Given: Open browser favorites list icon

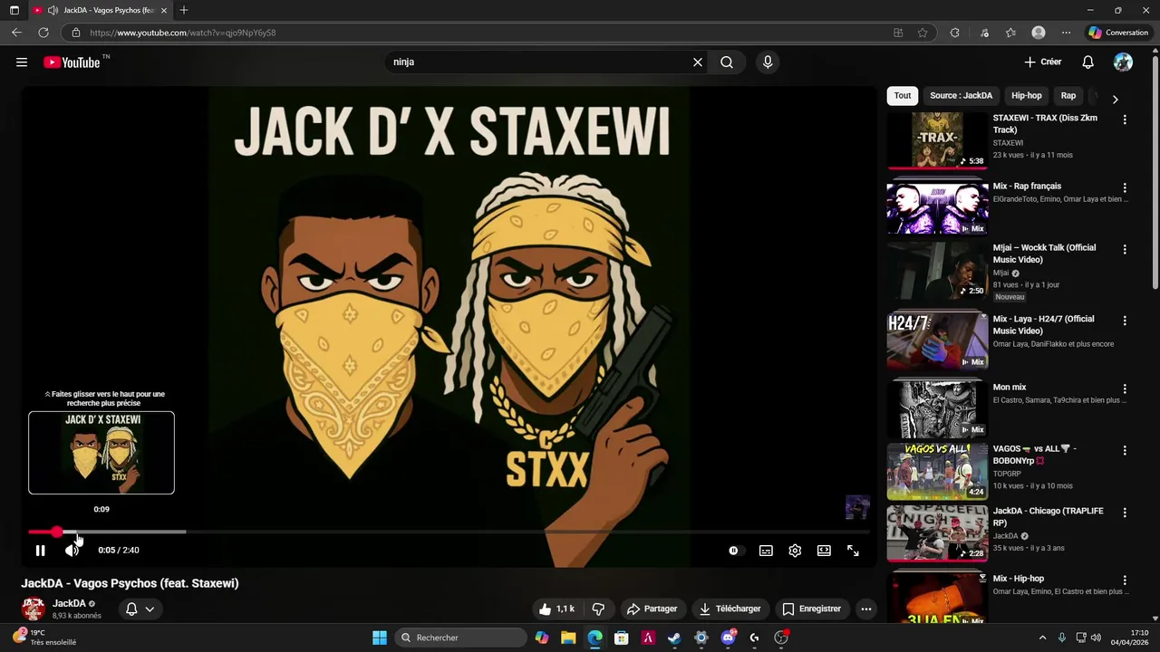Looking at the screenshot, I should point(1010,33).
